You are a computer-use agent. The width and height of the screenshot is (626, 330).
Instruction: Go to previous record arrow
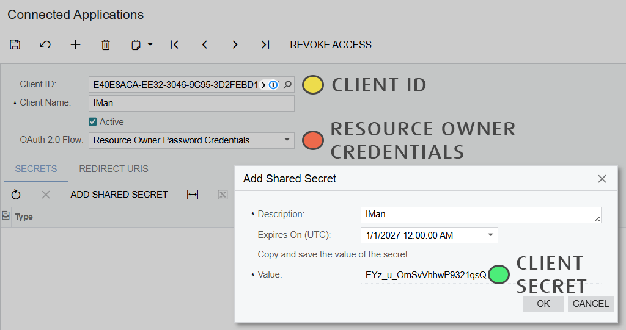[x=205, y=45]
